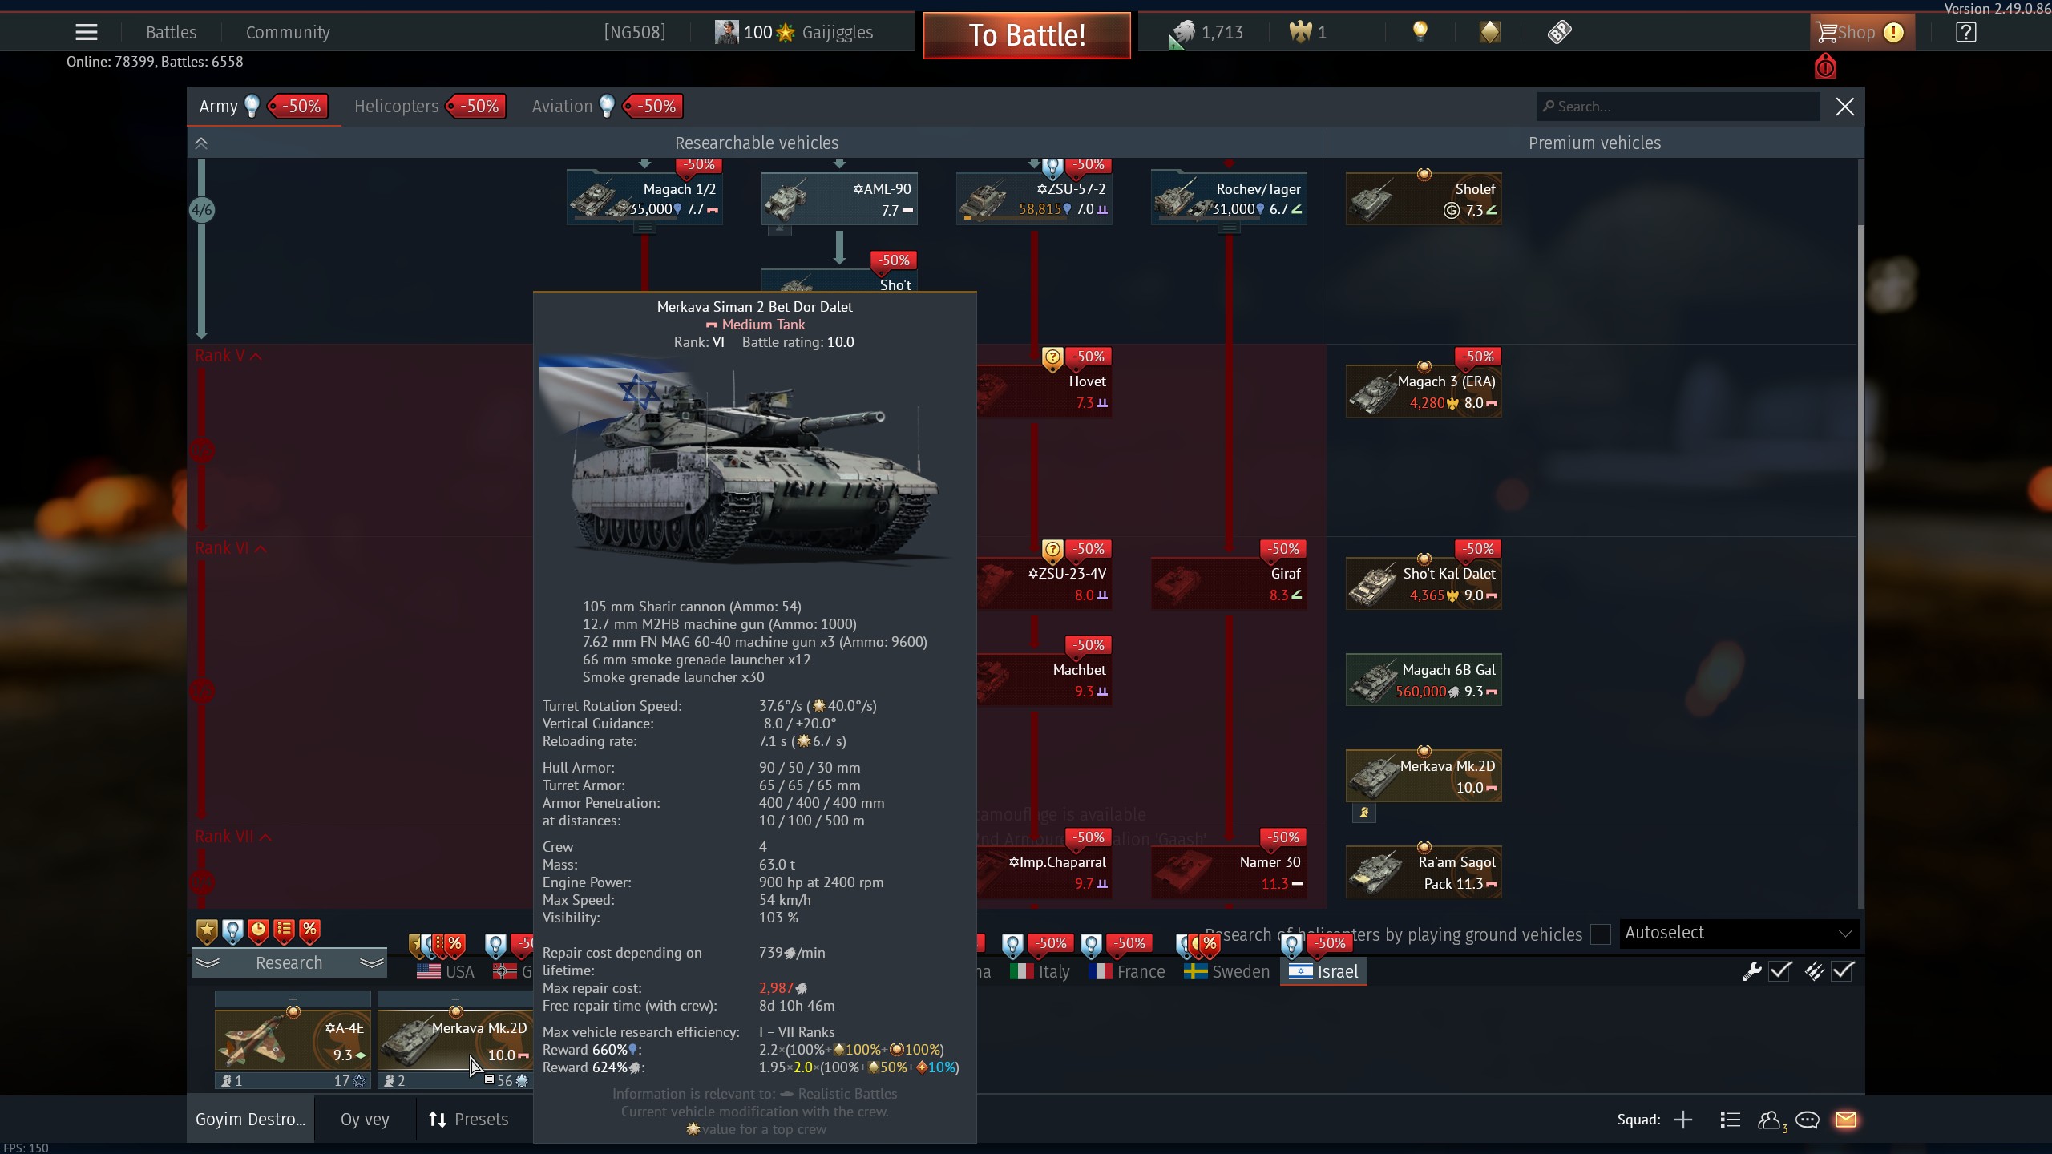Open the chat speech bubble

(1807, 1120)
